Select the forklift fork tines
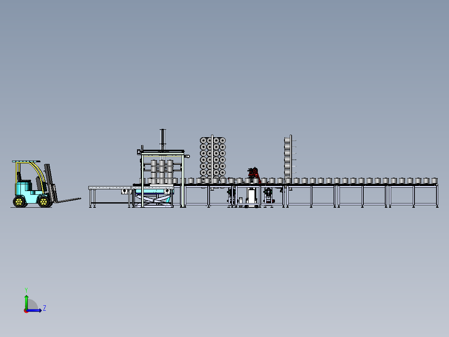This screenshot has height=337, width=449. click(x=67, y=200)
